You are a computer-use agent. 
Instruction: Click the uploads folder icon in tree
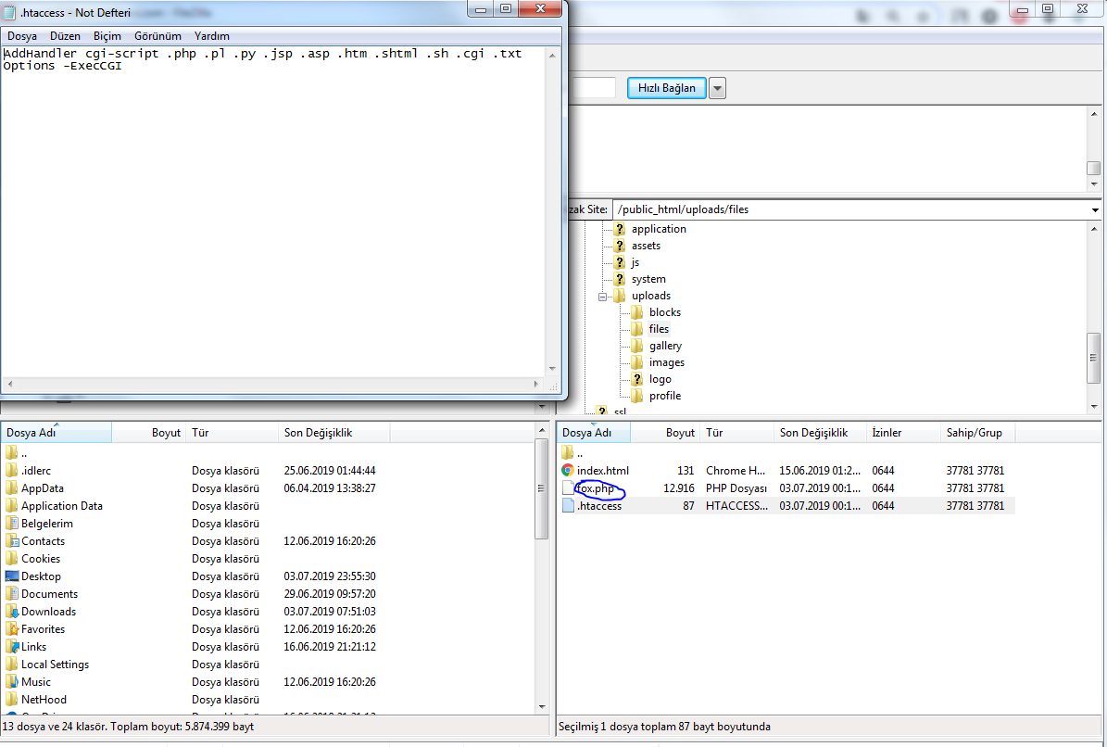619,296
